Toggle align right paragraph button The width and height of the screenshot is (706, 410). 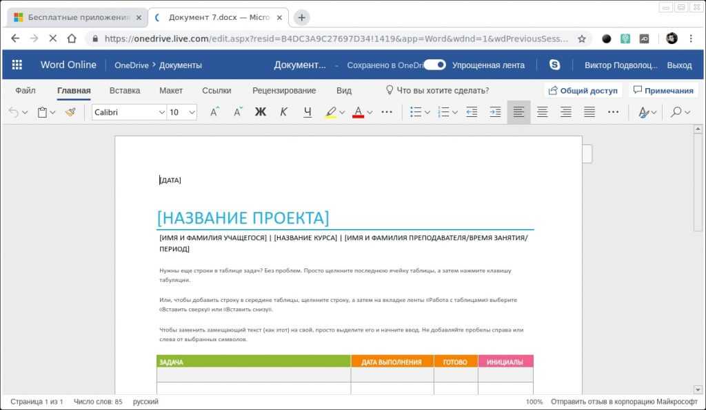[566, 112]
